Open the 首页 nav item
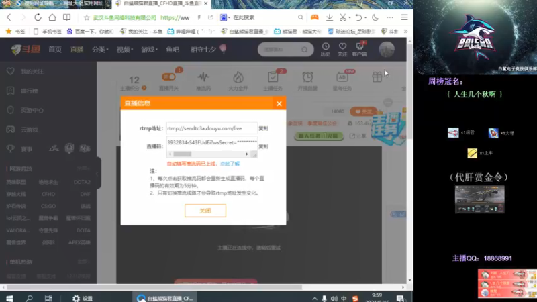 tap(55, 50)
